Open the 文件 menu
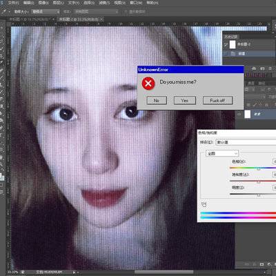 (x=13, y=3)
